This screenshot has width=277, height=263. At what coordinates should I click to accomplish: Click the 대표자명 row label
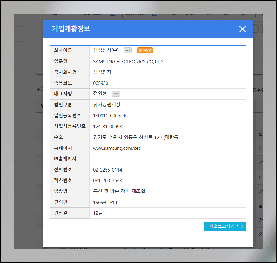point(63,94)
